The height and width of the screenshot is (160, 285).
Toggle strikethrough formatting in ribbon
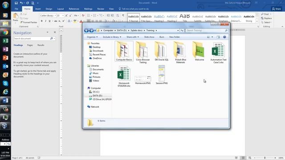(x=56, y=21)
